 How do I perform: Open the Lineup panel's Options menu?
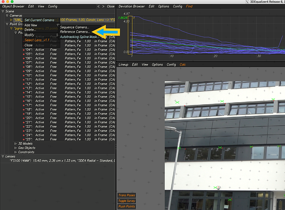click(x=157, y=64)
